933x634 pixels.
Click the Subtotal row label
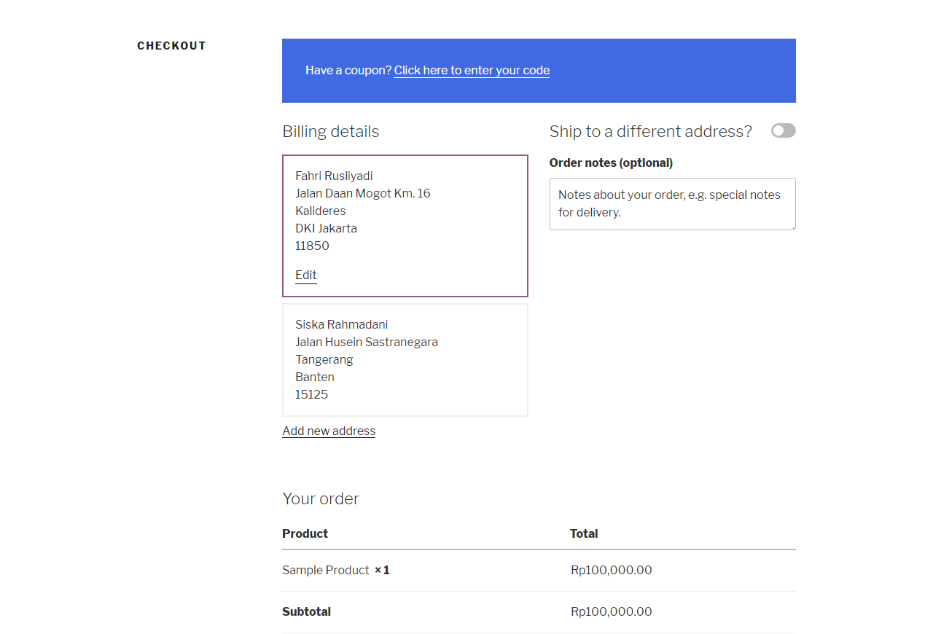pyautogui.click(x=306, y=612)
